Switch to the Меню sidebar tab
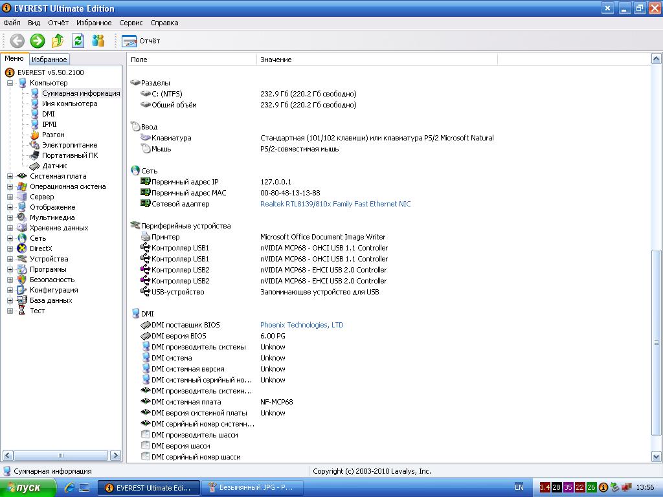Screen dimensions: 663x497 (14, 59)
